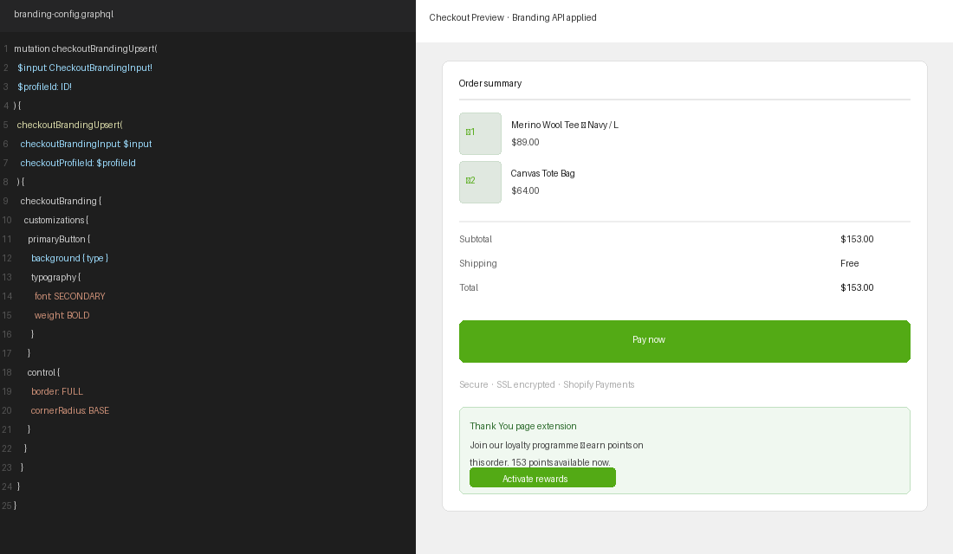953x554 pixels.
Task: Open the branding-config.graphql tab
Action: point(64,14)
